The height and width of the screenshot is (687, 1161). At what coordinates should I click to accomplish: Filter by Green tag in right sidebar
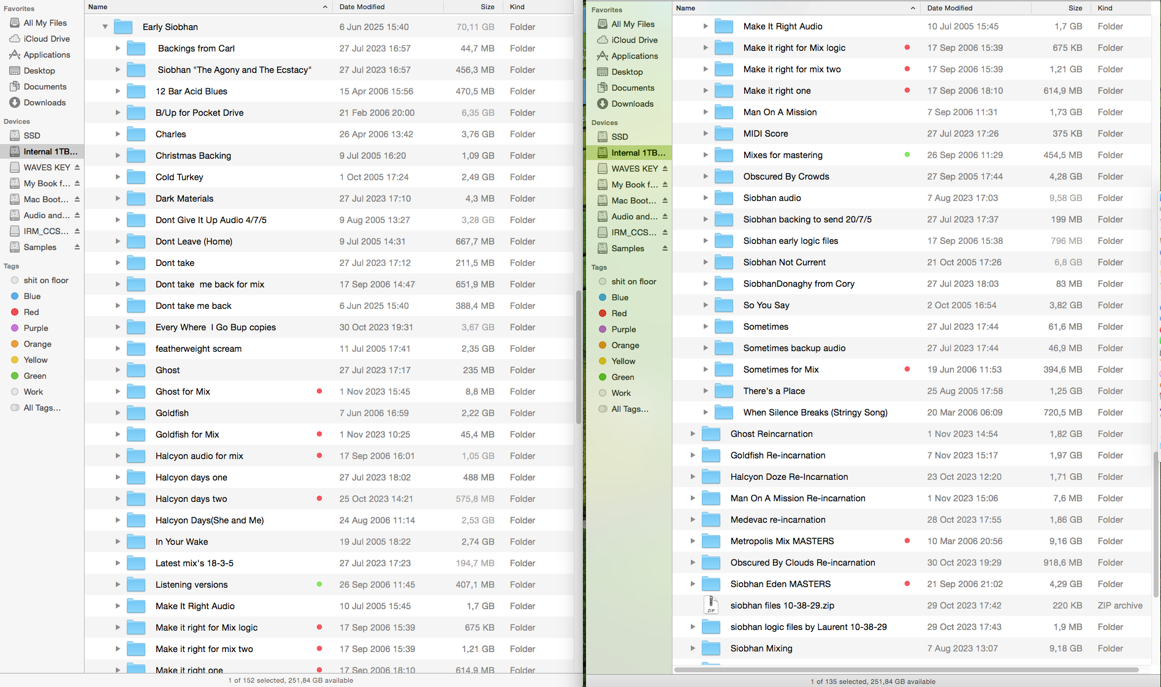[622, 377]
